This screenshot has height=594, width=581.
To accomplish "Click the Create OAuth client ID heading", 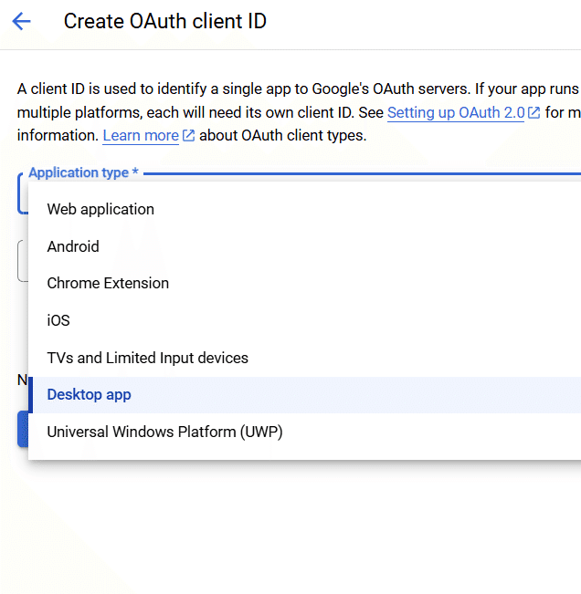I will (165, 21).
